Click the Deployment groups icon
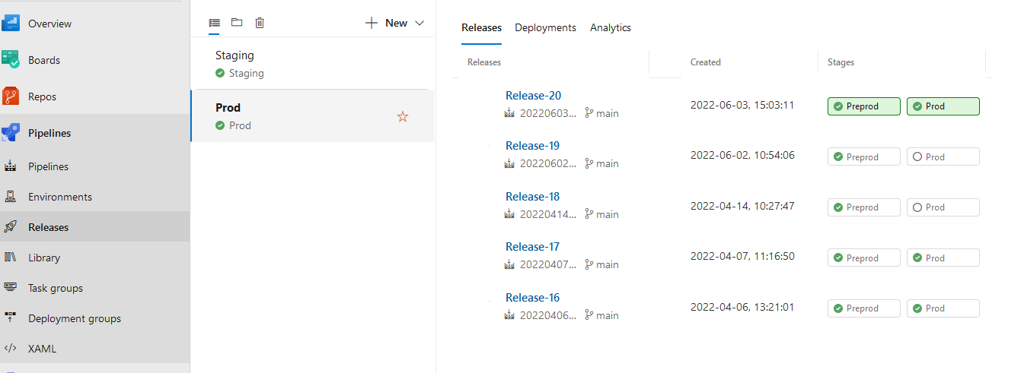 10,318
